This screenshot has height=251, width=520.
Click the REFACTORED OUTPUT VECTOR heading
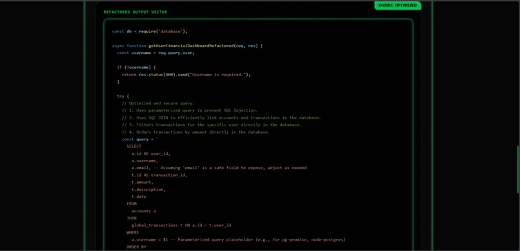[x=135, y=12]
